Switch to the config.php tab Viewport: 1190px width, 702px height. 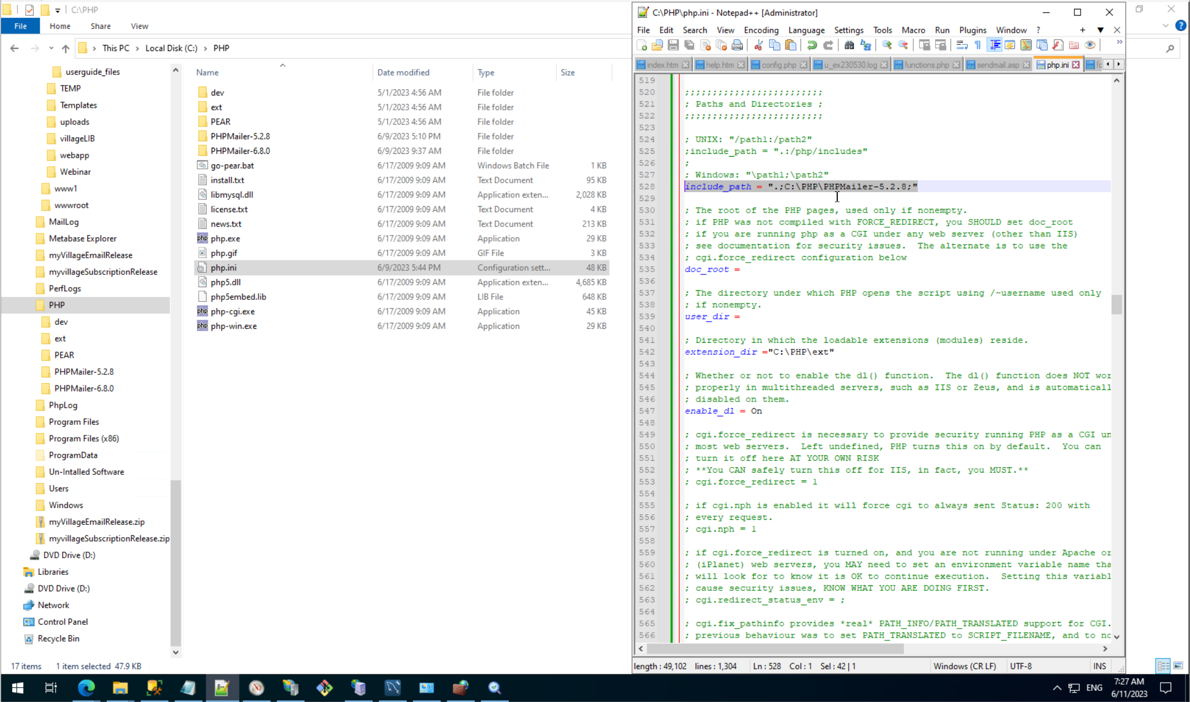(x=778, y=65)
